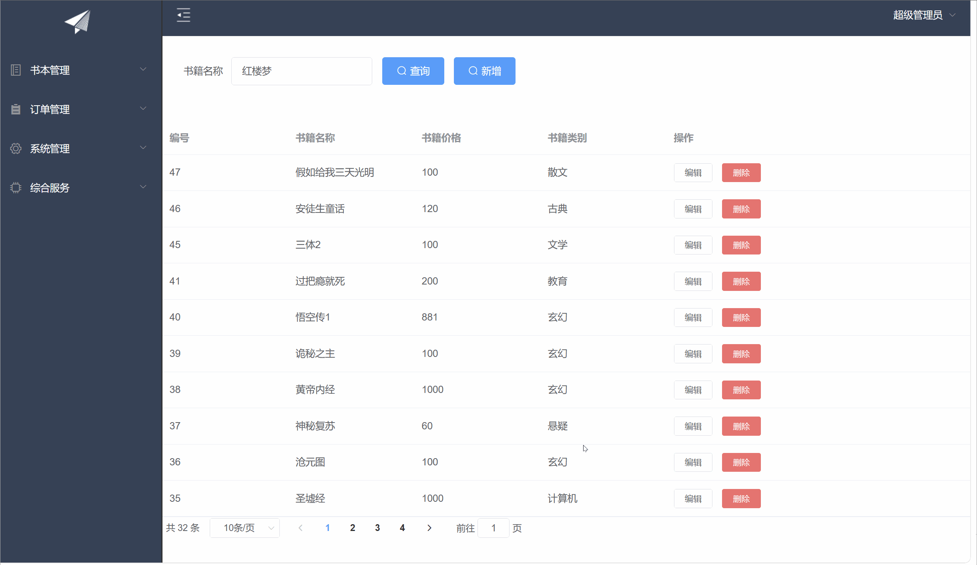Image resolution: width=977 pixels, height=565 pixels.
Task: Click the 订单管理 order icon in sidebar
Action: pos(16,109)
